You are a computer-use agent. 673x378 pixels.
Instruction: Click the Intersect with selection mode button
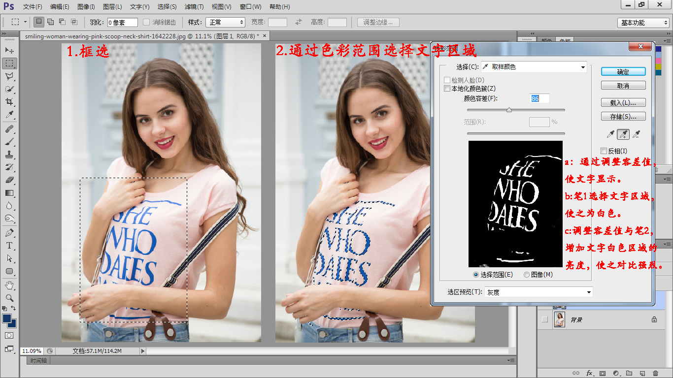[74, 22]
